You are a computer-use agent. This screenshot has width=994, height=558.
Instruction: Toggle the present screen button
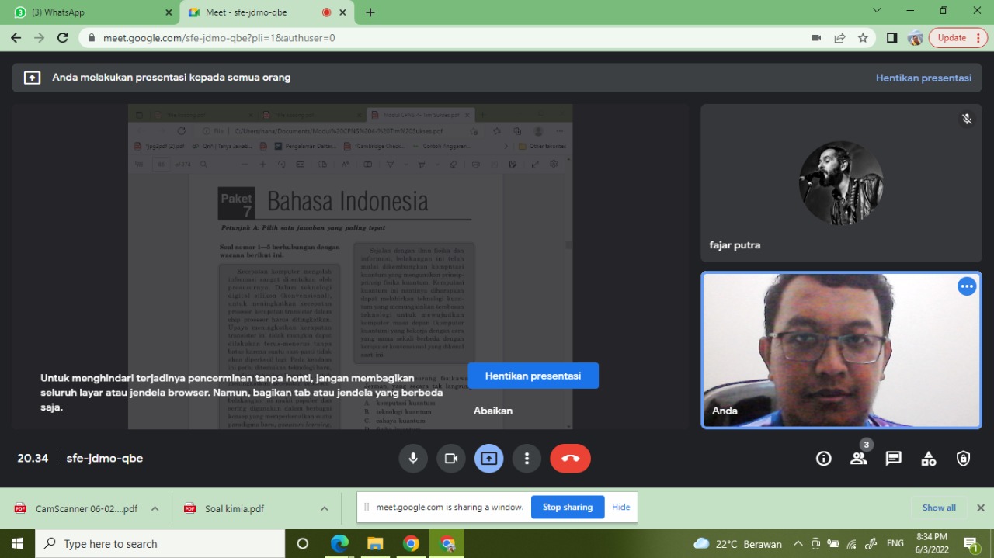pyautogui.click(x=489, y=459)
